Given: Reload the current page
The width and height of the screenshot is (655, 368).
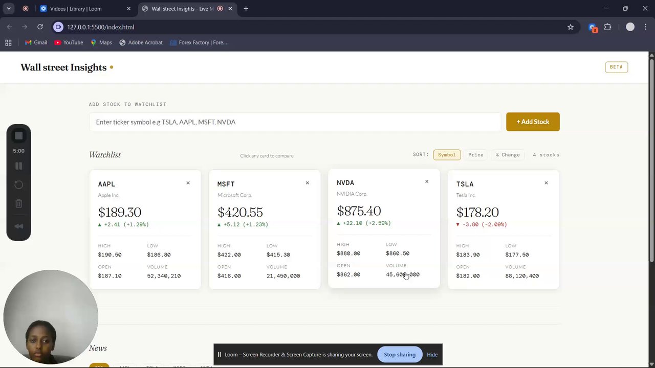Looking at the screenshot, I should click(x=40, y=27).
